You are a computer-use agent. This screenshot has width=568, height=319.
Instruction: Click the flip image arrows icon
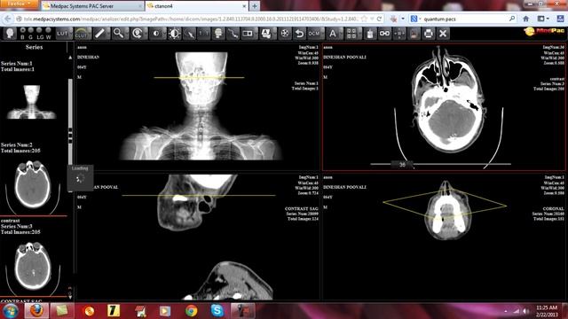(204, 34)
